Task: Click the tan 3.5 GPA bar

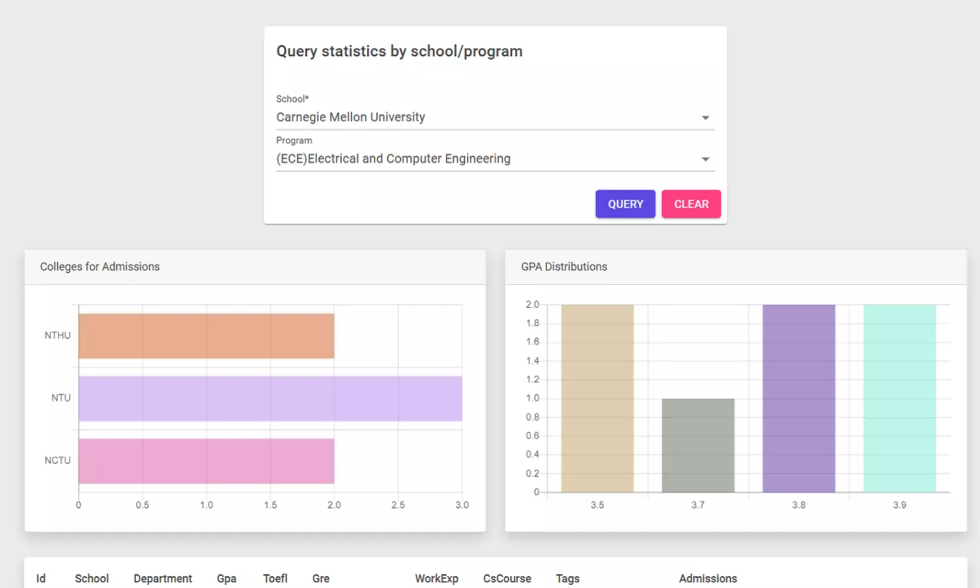Action: [597, 399]
